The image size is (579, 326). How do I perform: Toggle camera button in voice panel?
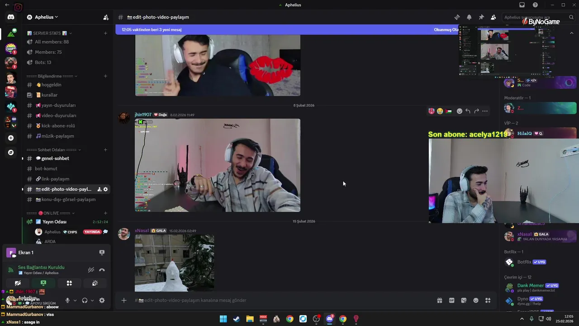(x=18, y=283)
